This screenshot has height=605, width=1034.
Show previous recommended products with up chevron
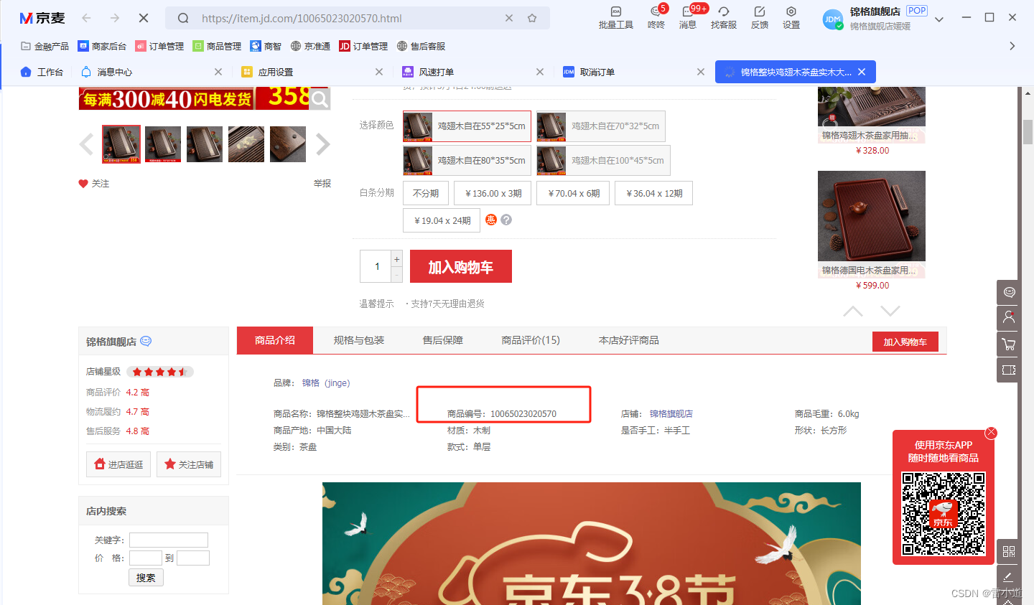(853, 311)
